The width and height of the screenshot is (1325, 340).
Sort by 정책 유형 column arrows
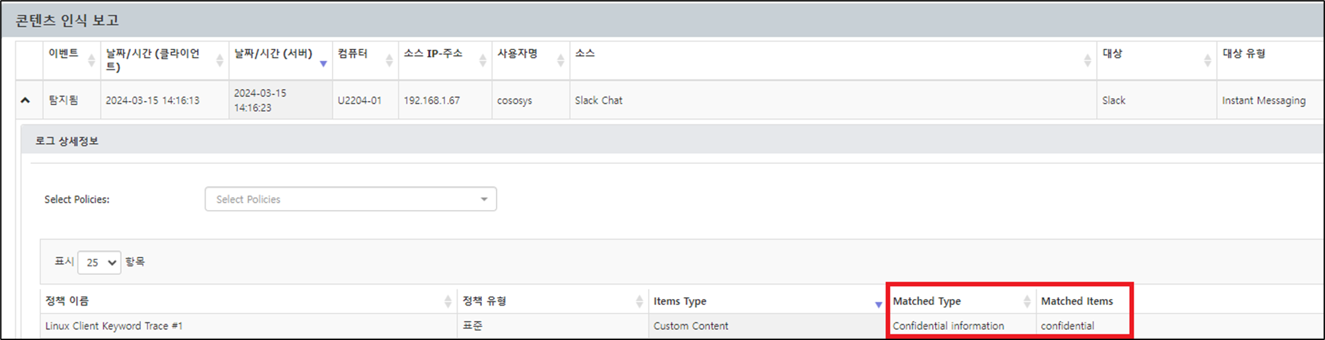tap(639, 301)
